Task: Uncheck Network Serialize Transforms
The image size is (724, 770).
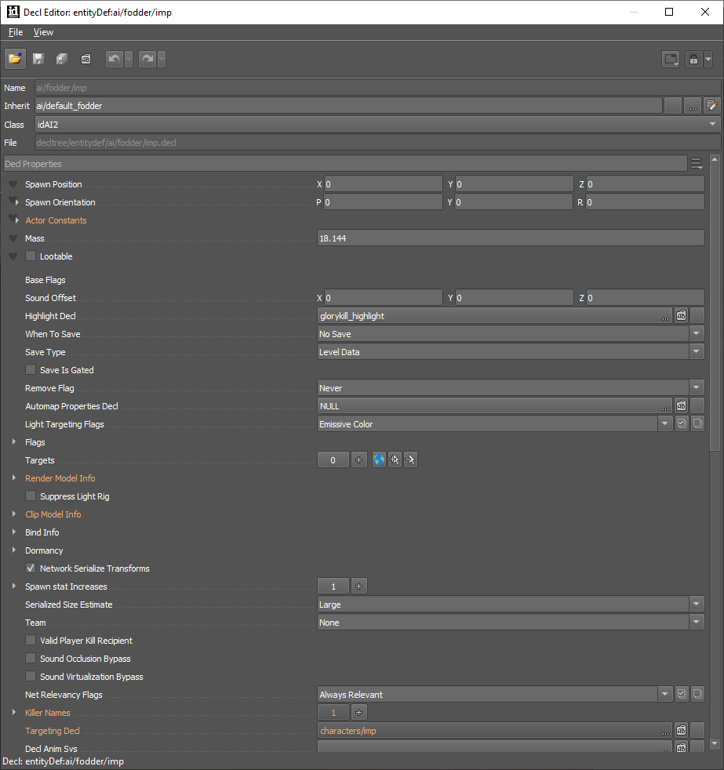Action: coord(31,568)
